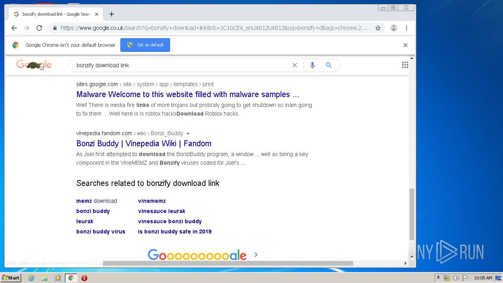Search related term memz download
Image resolution: width=503 pixels, height=283 pixels.
97,201
